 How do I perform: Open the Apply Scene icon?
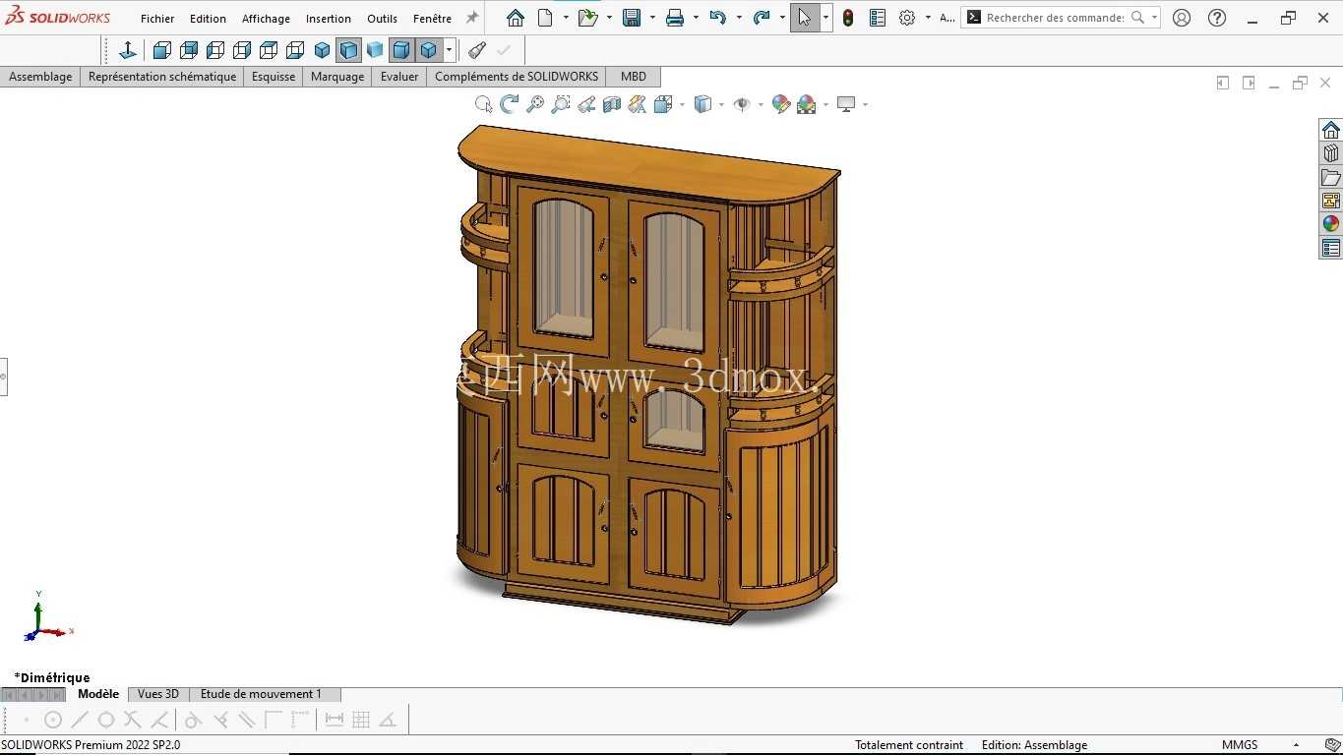pos(807,104)
